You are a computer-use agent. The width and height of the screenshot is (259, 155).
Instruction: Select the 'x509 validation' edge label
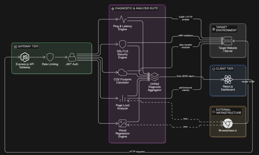coord(185,35)
